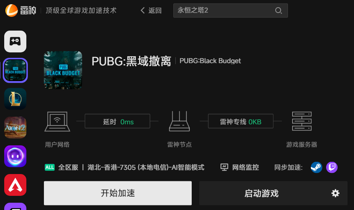Toggle Twitch sync acceleration

[331, 167]
